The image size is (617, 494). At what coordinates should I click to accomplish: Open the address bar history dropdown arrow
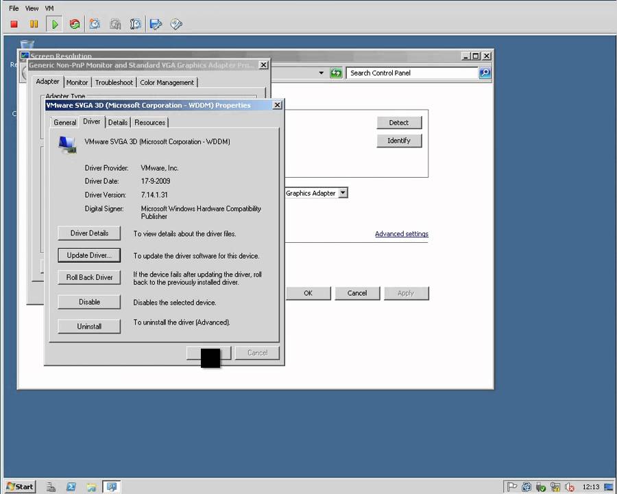pos(322,73)
